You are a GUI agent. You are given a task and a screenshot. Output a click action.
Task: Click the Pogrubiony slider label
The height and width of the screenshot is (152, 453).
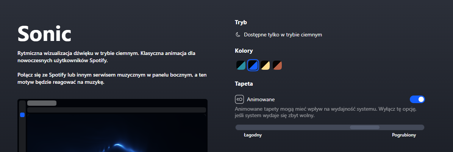404,135
